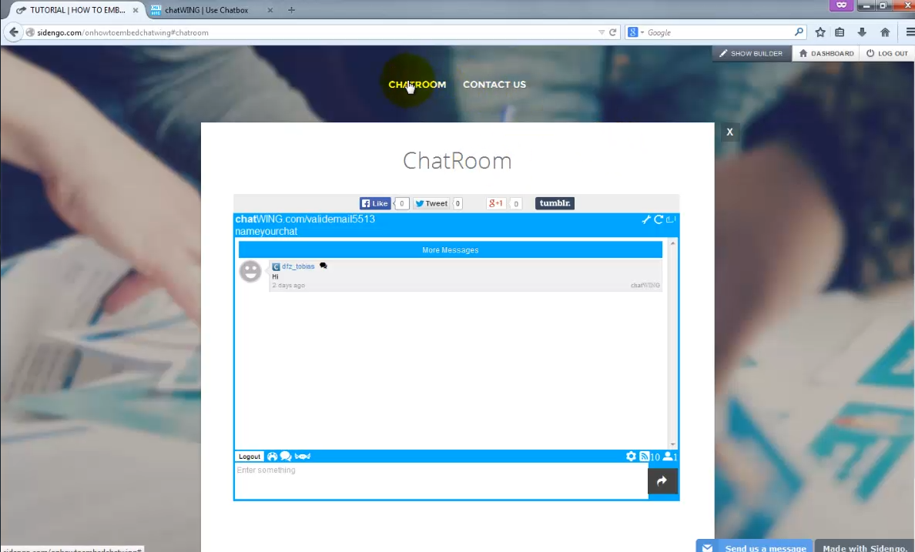Bookmark this page with star icon
Screen dimensions: 915x552
coord(820,32)
